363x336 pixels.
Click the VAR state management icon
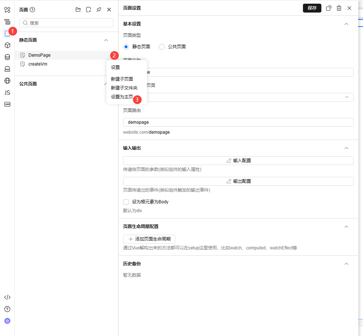pos(7,104)
